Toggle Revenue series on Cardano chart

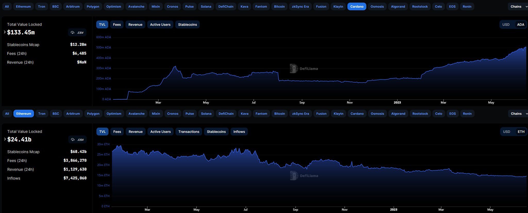[x=135, y=24]
